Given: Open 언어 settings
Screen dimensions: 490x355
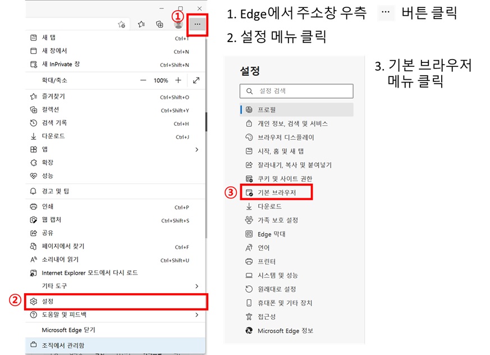Looking at the screenshot, I should pos(296,248).
